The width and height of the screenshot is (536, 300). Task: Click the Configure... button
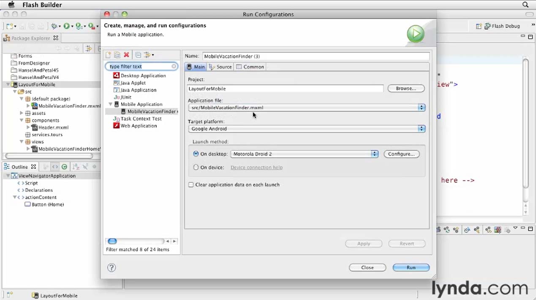coord(401,154)
